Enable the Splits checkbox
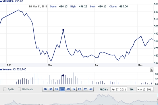The height and width of the screenshot is (105, 158). coord(5,89)
